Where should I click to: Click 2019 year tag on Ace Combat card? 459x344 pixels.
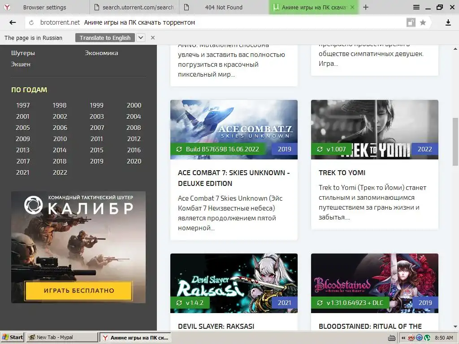[284, 149]
